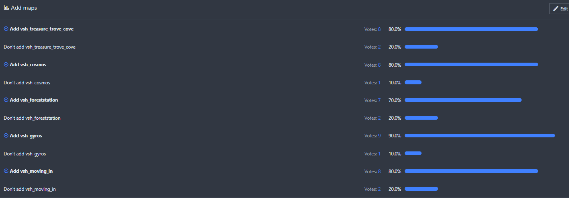Click checkmark icon beside Add vsh_gyros
This screenshot has height=198, width=569.
point(6,136)
